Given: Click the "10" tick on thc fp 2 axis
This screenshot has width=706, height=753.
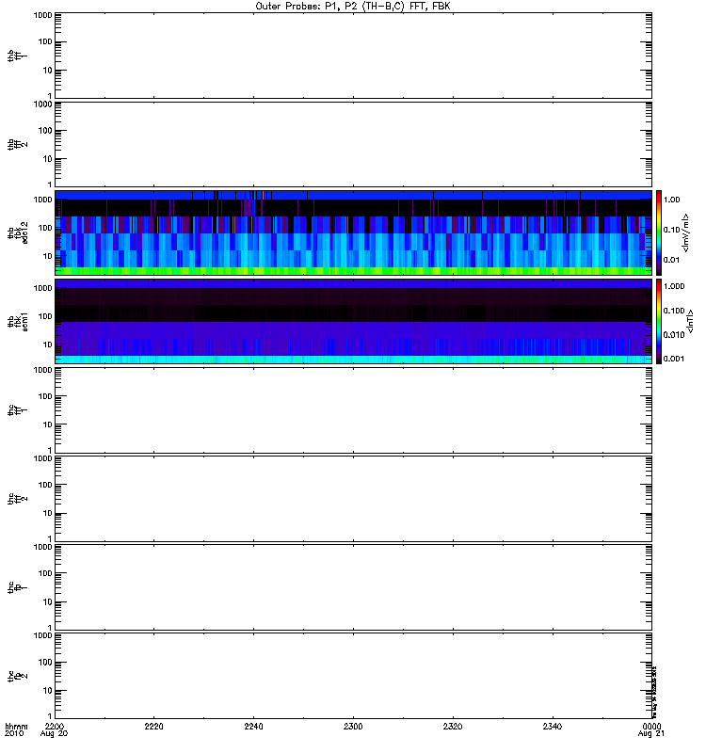Looking at the screenshot, I should [48, 691].
